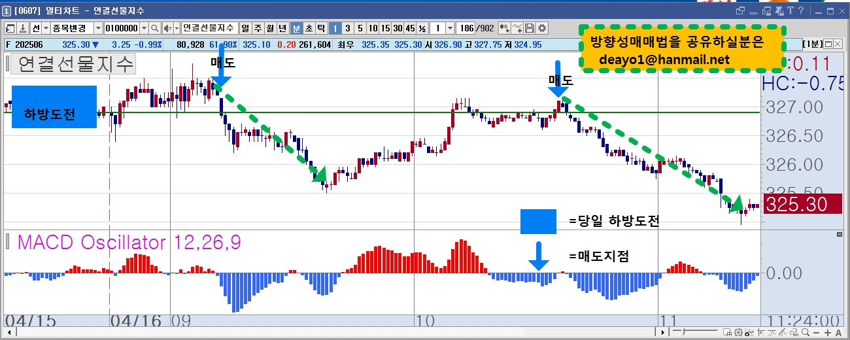This screenshot has height=340, width=850.
Task: Open the 선 market type dropdown arrow
Action: 46,28
